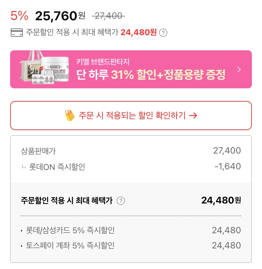Open help icon beside red 24,480원 price
The image size is (262, 269).
coord(163,33)
